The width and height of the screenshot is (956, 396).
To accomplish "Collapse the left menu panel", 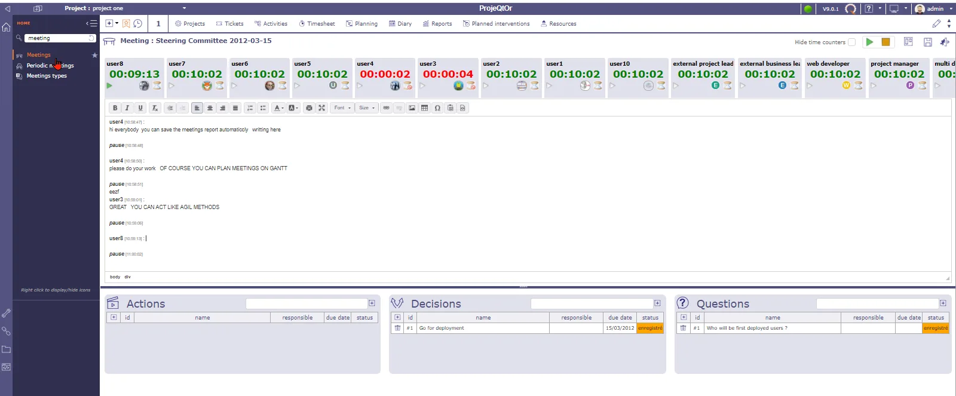I will tap(91, 23).
